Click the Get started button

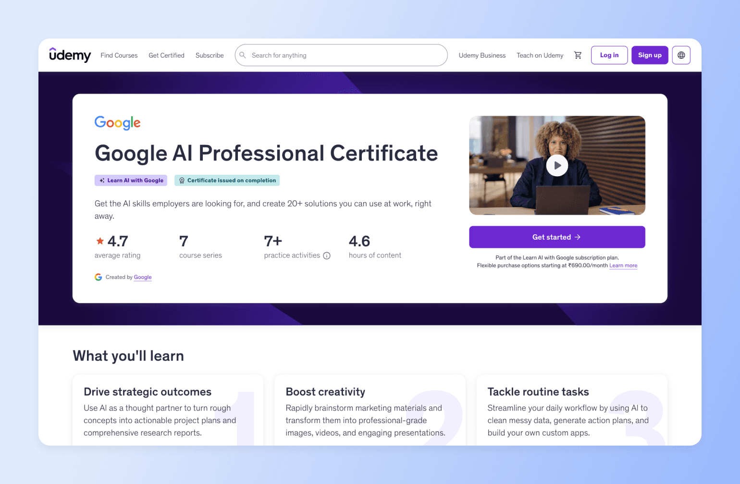point(557,237)
